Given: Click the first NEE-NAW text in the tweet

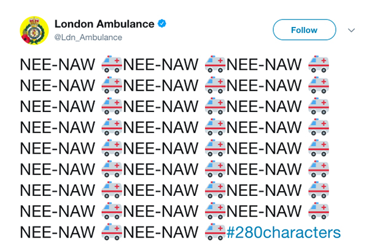Looking at the screenshot, I should click(x=58, y=65).
